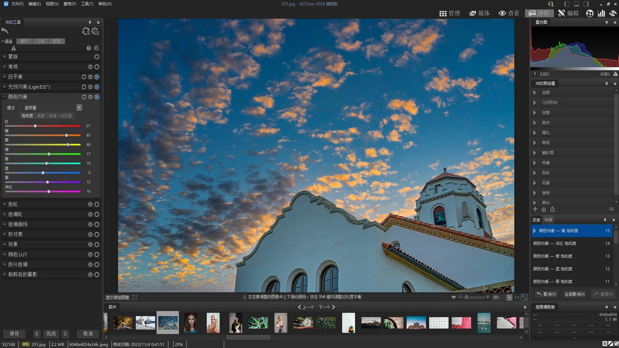Expand the 色调曲线 section
Image resolution: width=619 pixels, height=348 pixels.
tap(4, 224)
